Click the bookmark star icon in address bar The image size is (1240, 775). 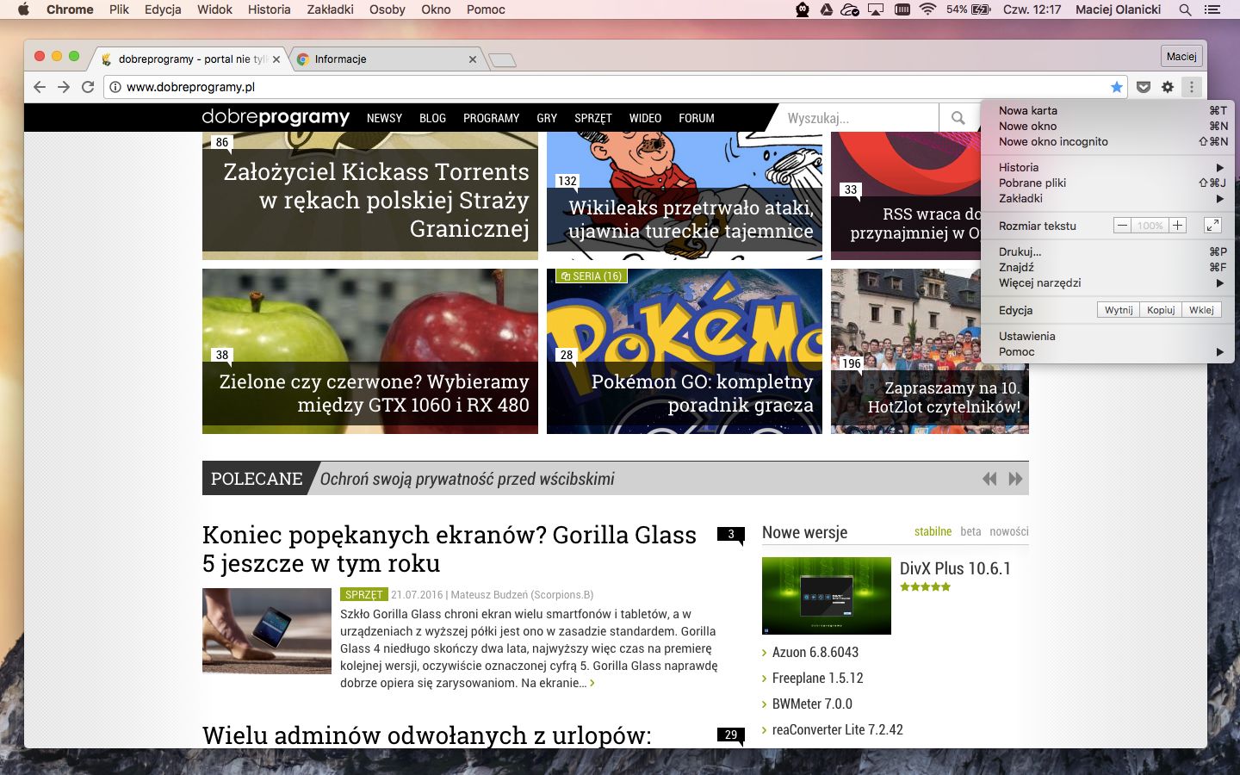click(x=1117, y=87)
